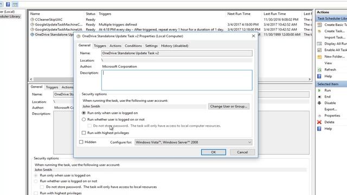Click the green Run arrow icon

319,90
